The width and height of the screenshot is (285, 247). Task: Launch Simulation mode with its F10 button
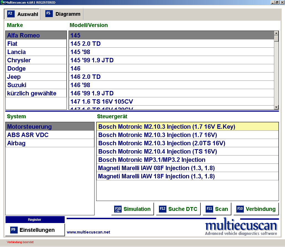(x=132, y=209)
